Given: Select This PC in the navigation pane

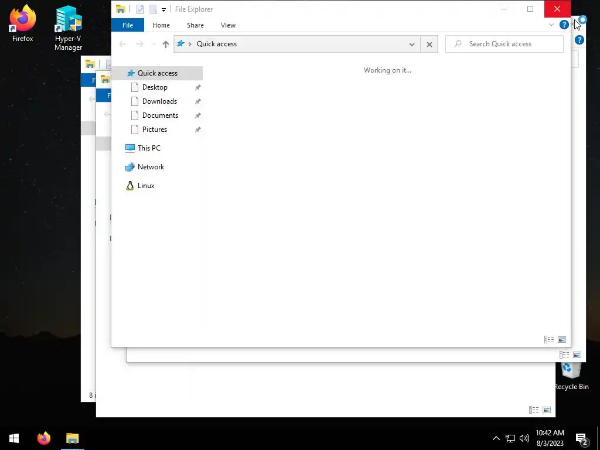Looking at the screenshot, I should point(149,148).
